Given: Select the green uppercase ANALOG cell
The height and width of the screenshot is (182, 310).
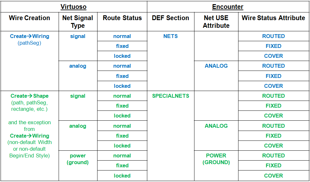Looking at the screenshot, I should 216,126.
